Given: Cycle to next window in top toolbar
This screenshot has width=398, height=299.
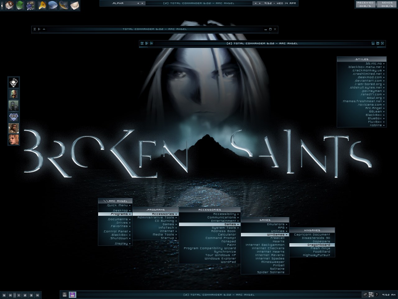Looking at the screenshot, I should 260,3.
